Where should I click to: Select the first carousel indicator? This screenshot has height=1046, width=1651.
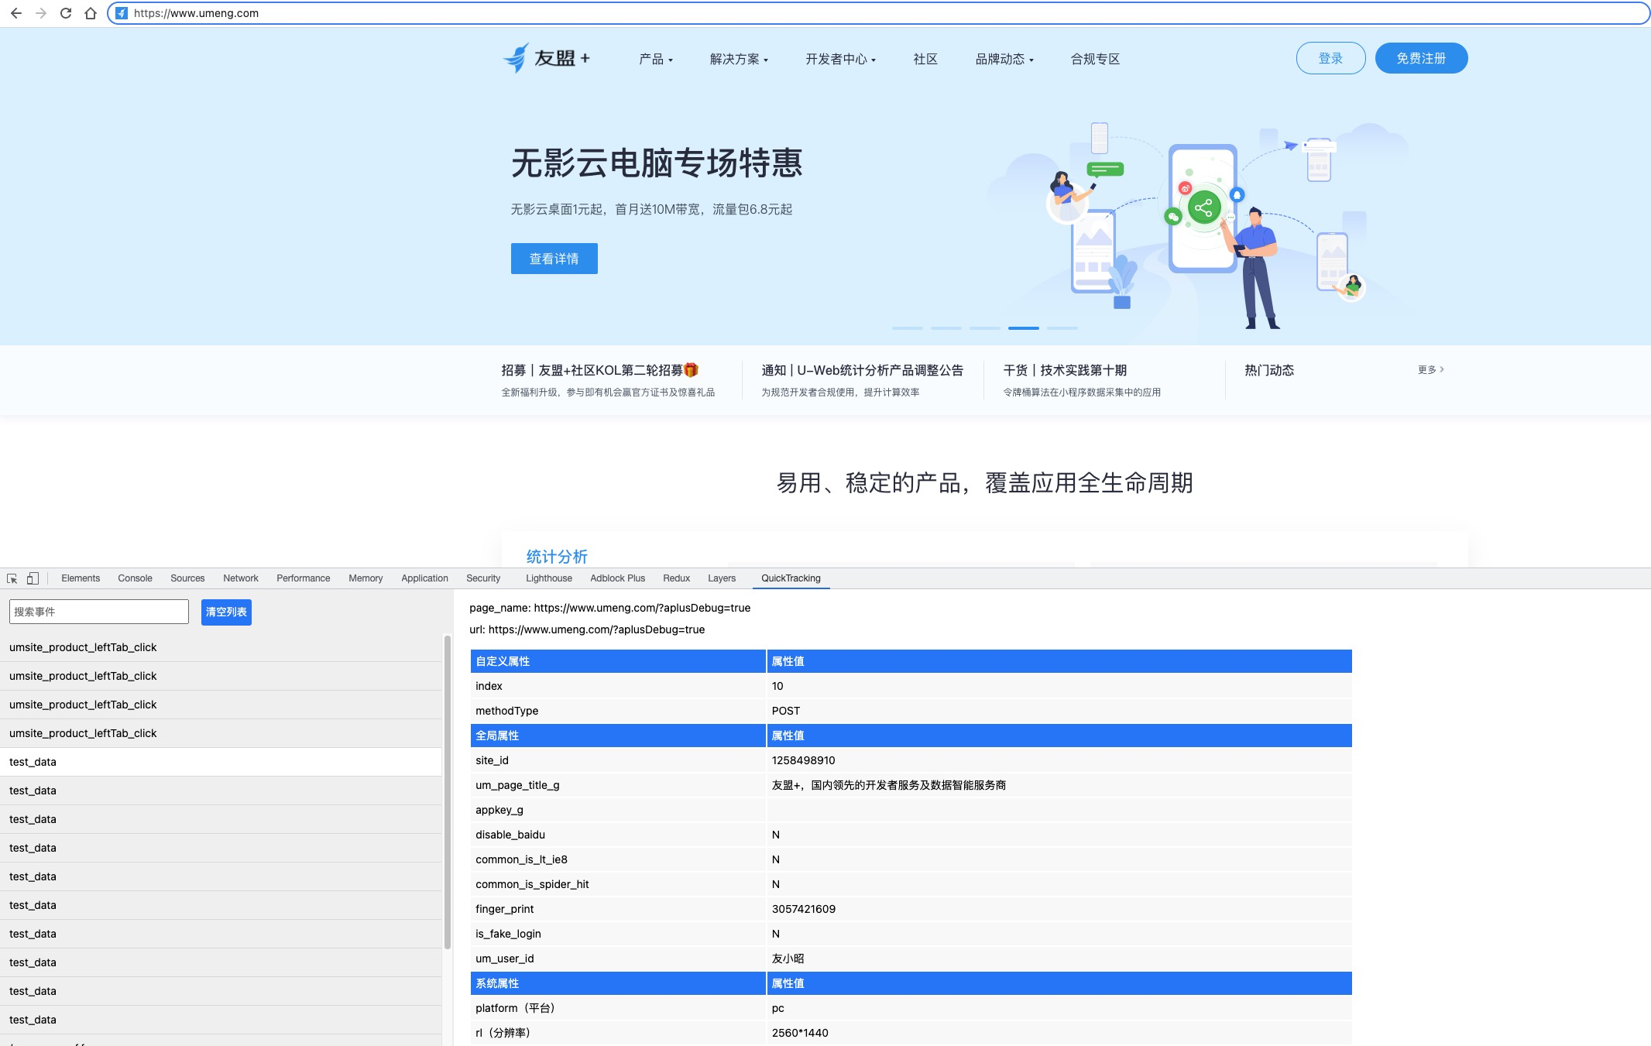click(x=908, y=328)
